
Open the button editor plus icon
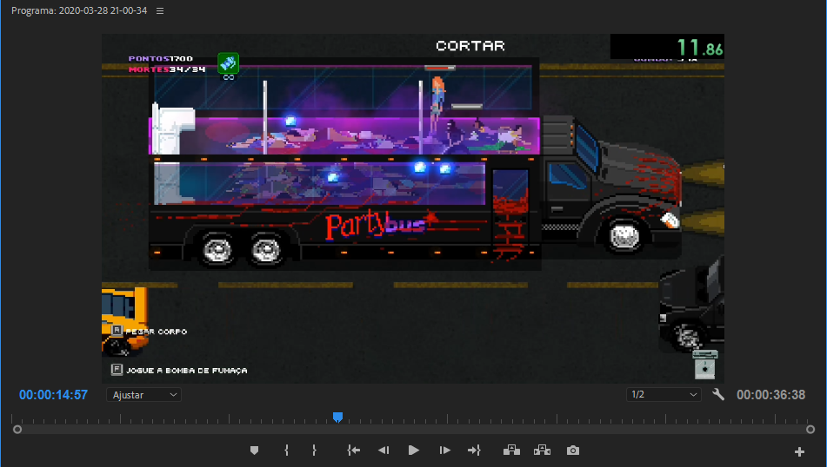(799, 451)
